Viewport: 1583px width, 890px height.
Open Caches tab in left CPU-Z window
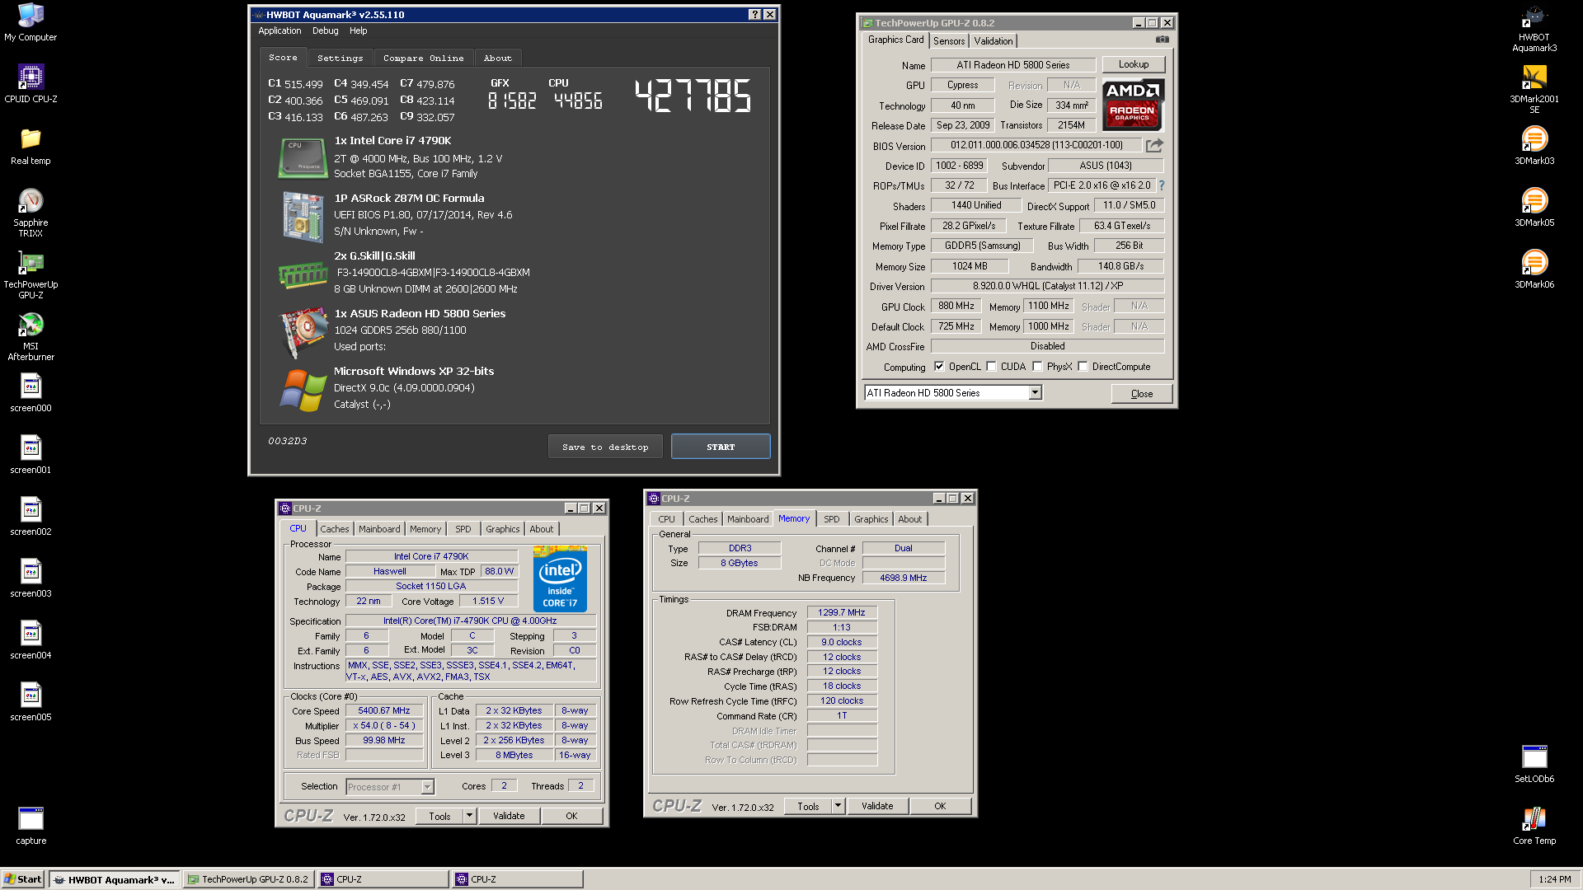[334, 529]
